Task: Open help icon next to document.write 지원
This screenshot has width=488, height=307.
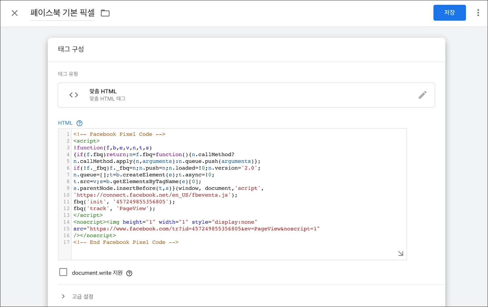Action: (129, 273)
